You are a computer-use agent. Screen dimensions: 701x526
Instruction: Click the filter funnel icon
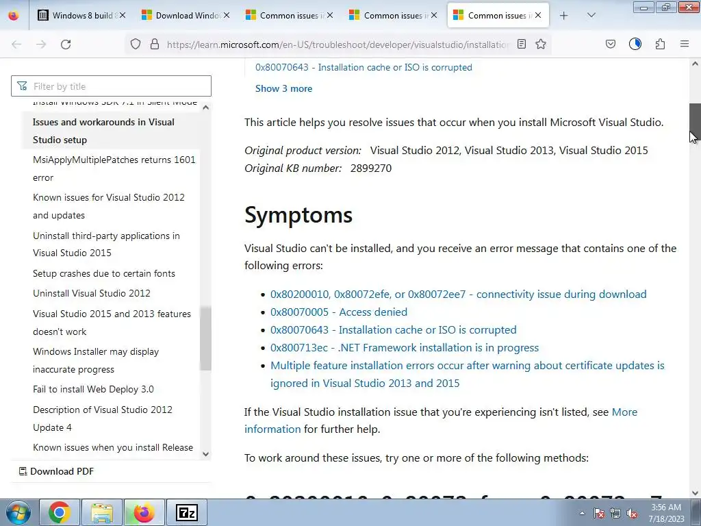pyautogui.click(x=22, y=86)
